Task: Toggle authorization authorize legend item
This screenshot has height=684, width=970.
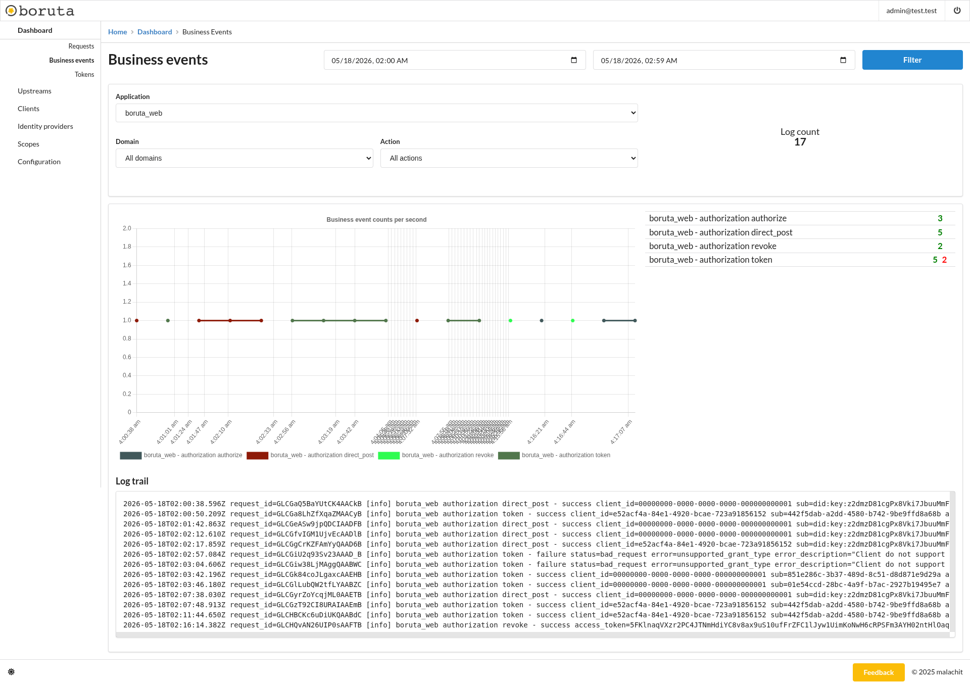Action: pos(181,455)
